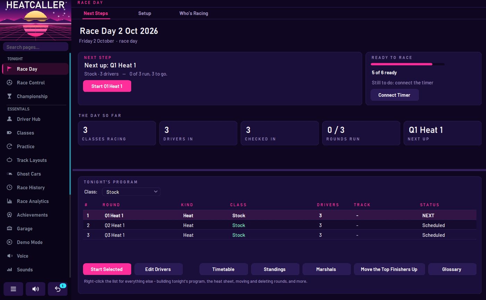Screen dimensions: 486x300
Task: Open Voice speaker icon
Action: point(10,256)
